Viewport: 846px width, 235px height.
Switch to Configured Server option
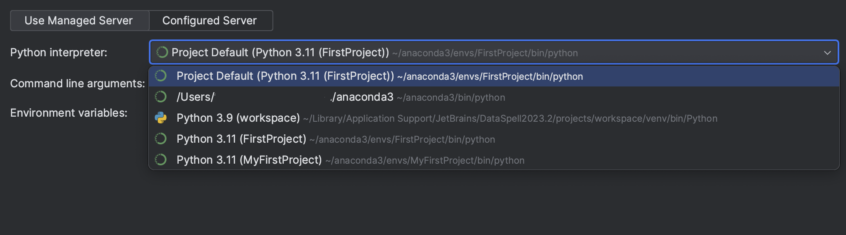[210, 21]
